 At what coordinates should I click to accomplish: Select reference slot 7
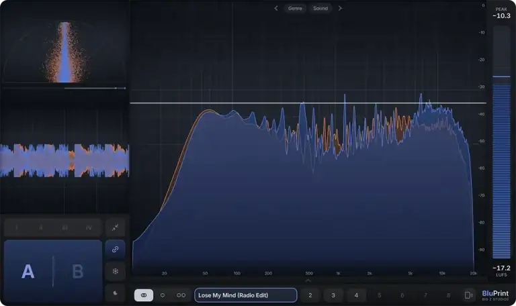tap(425, 295)
